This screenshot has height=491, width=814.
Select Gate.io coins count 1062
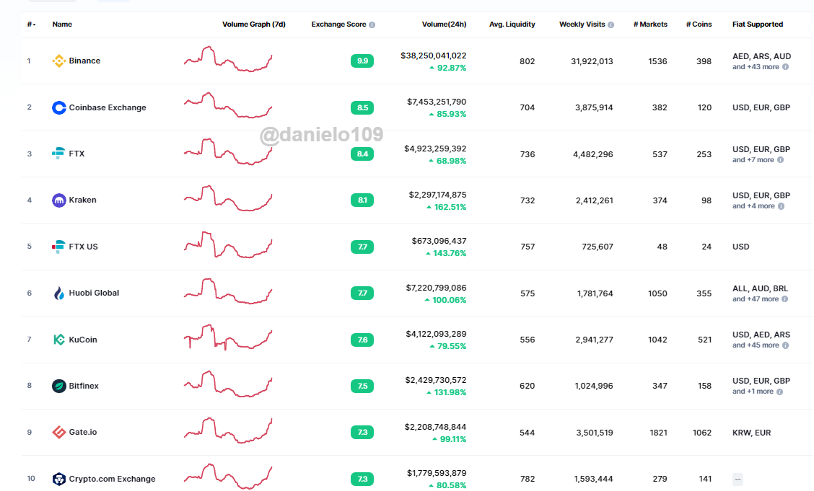[x=702, y=433]
